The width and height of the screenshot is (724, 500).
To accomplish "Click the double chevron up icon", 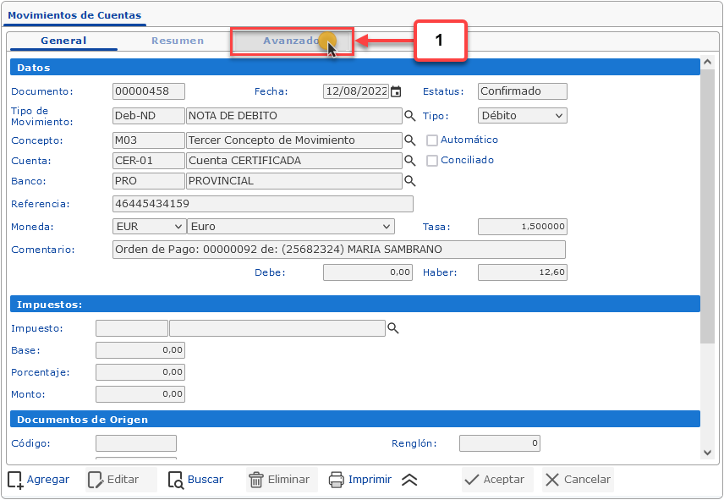I will click(409, 480).
